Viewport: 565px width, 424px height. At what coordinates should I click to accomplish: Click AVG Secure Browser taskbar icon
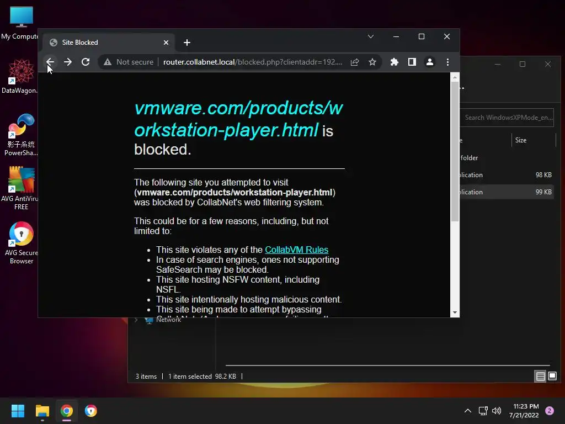(x=91, y=411)
